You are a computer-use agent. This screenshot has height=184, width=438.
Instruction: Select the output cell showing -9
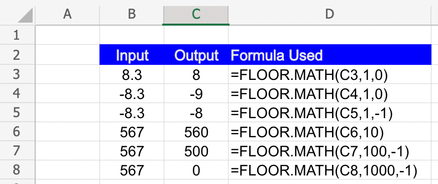pos(196,94)
